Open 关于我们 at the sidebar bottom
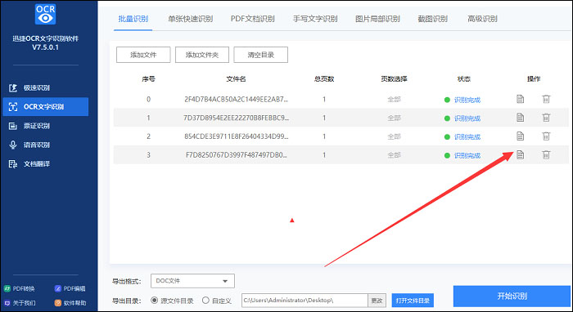The width and height of the screenshot is (573, 312). click(x=20, y=303)
